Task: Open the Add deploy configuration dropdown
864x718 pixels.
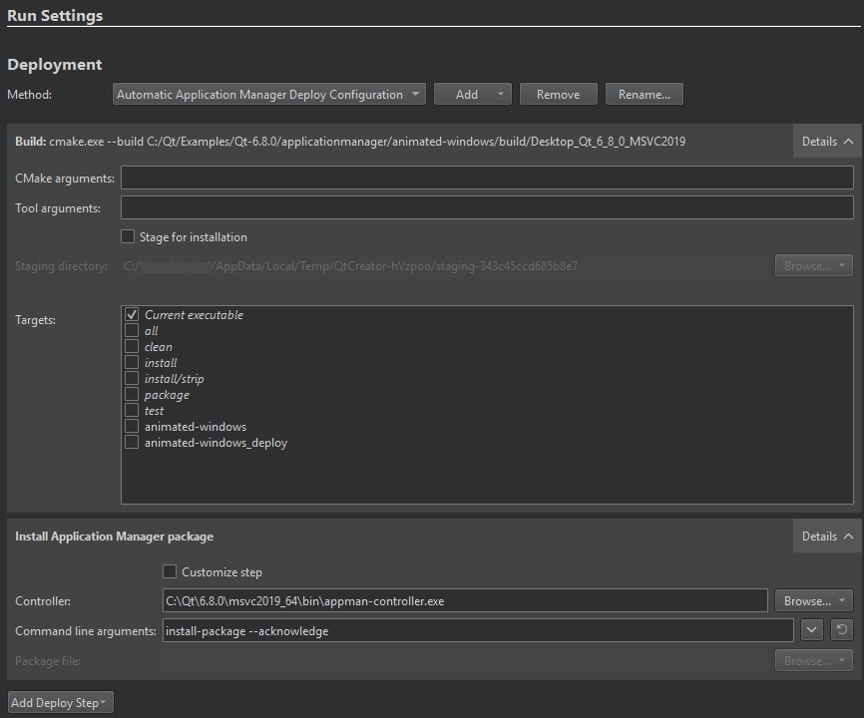Action: 472,95
